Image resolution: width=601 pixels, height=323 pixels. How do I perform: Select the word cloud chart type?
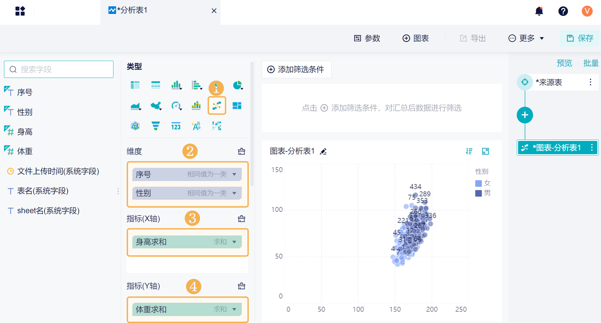196,126
